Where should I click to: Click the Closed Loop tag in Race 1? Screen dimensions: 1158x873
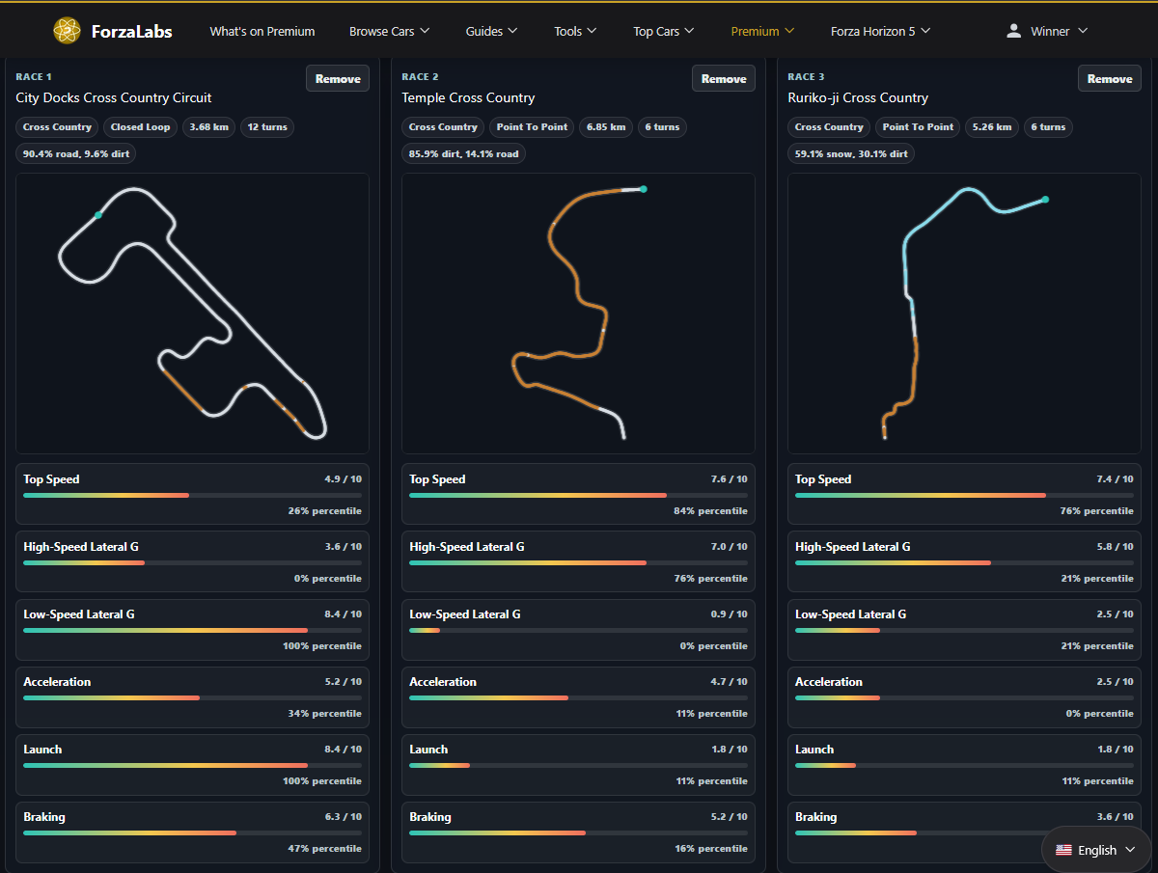(x=140, y=127)
